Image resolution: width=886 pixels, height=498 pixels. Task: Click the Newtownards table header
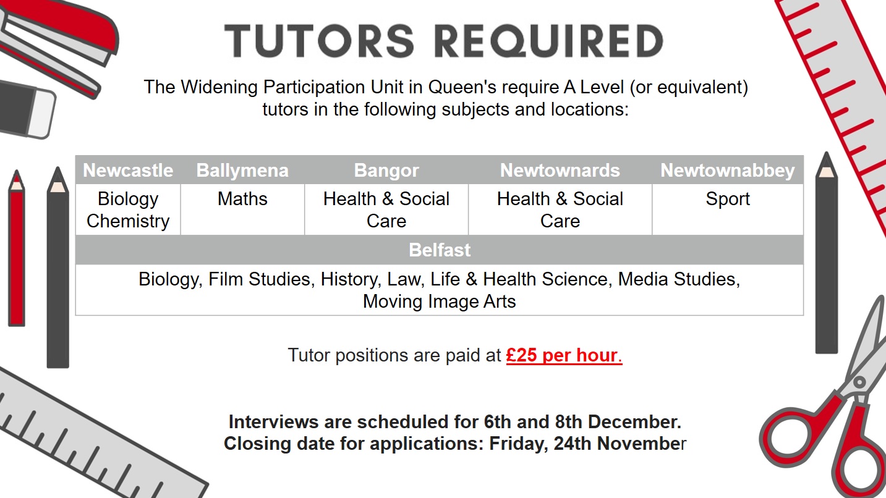560,171
